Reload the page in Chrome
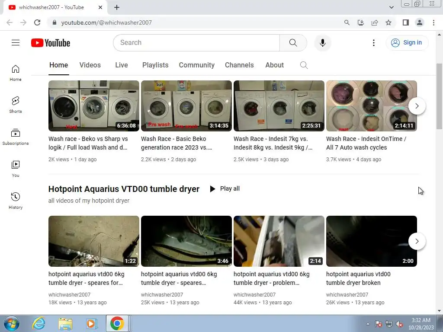Image resolution: width=443 pixels, height=332 pixels. [37, 22]
